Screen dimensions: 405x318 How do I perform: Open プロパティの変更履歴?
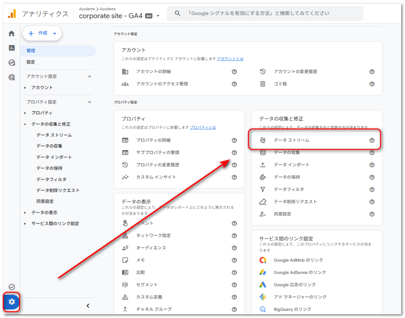pos(157,165)
